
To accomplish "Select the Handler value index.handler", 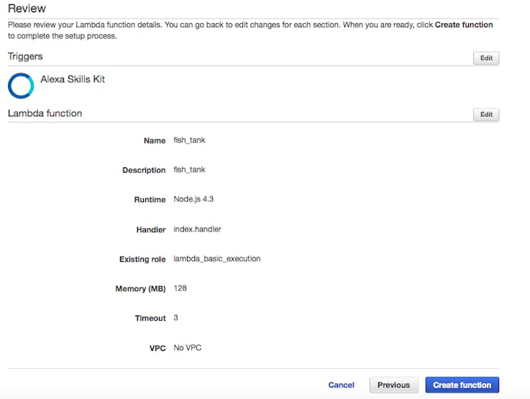I will (197, 229).
